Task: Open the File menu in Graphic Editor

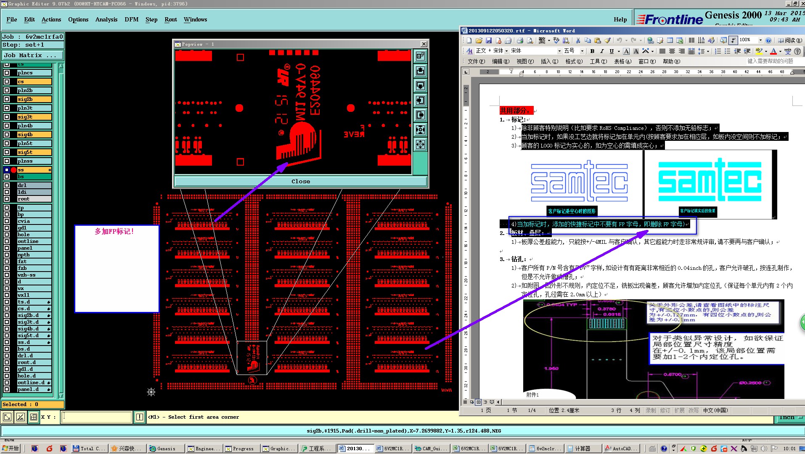Action: click(12, 19)
